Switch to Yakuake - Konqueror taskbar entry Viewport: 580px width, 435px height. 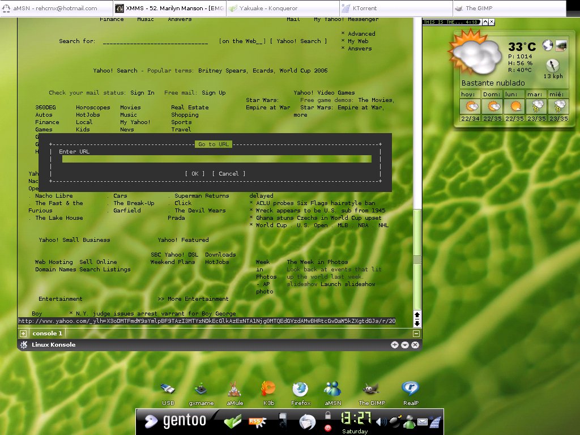(283, 8)
